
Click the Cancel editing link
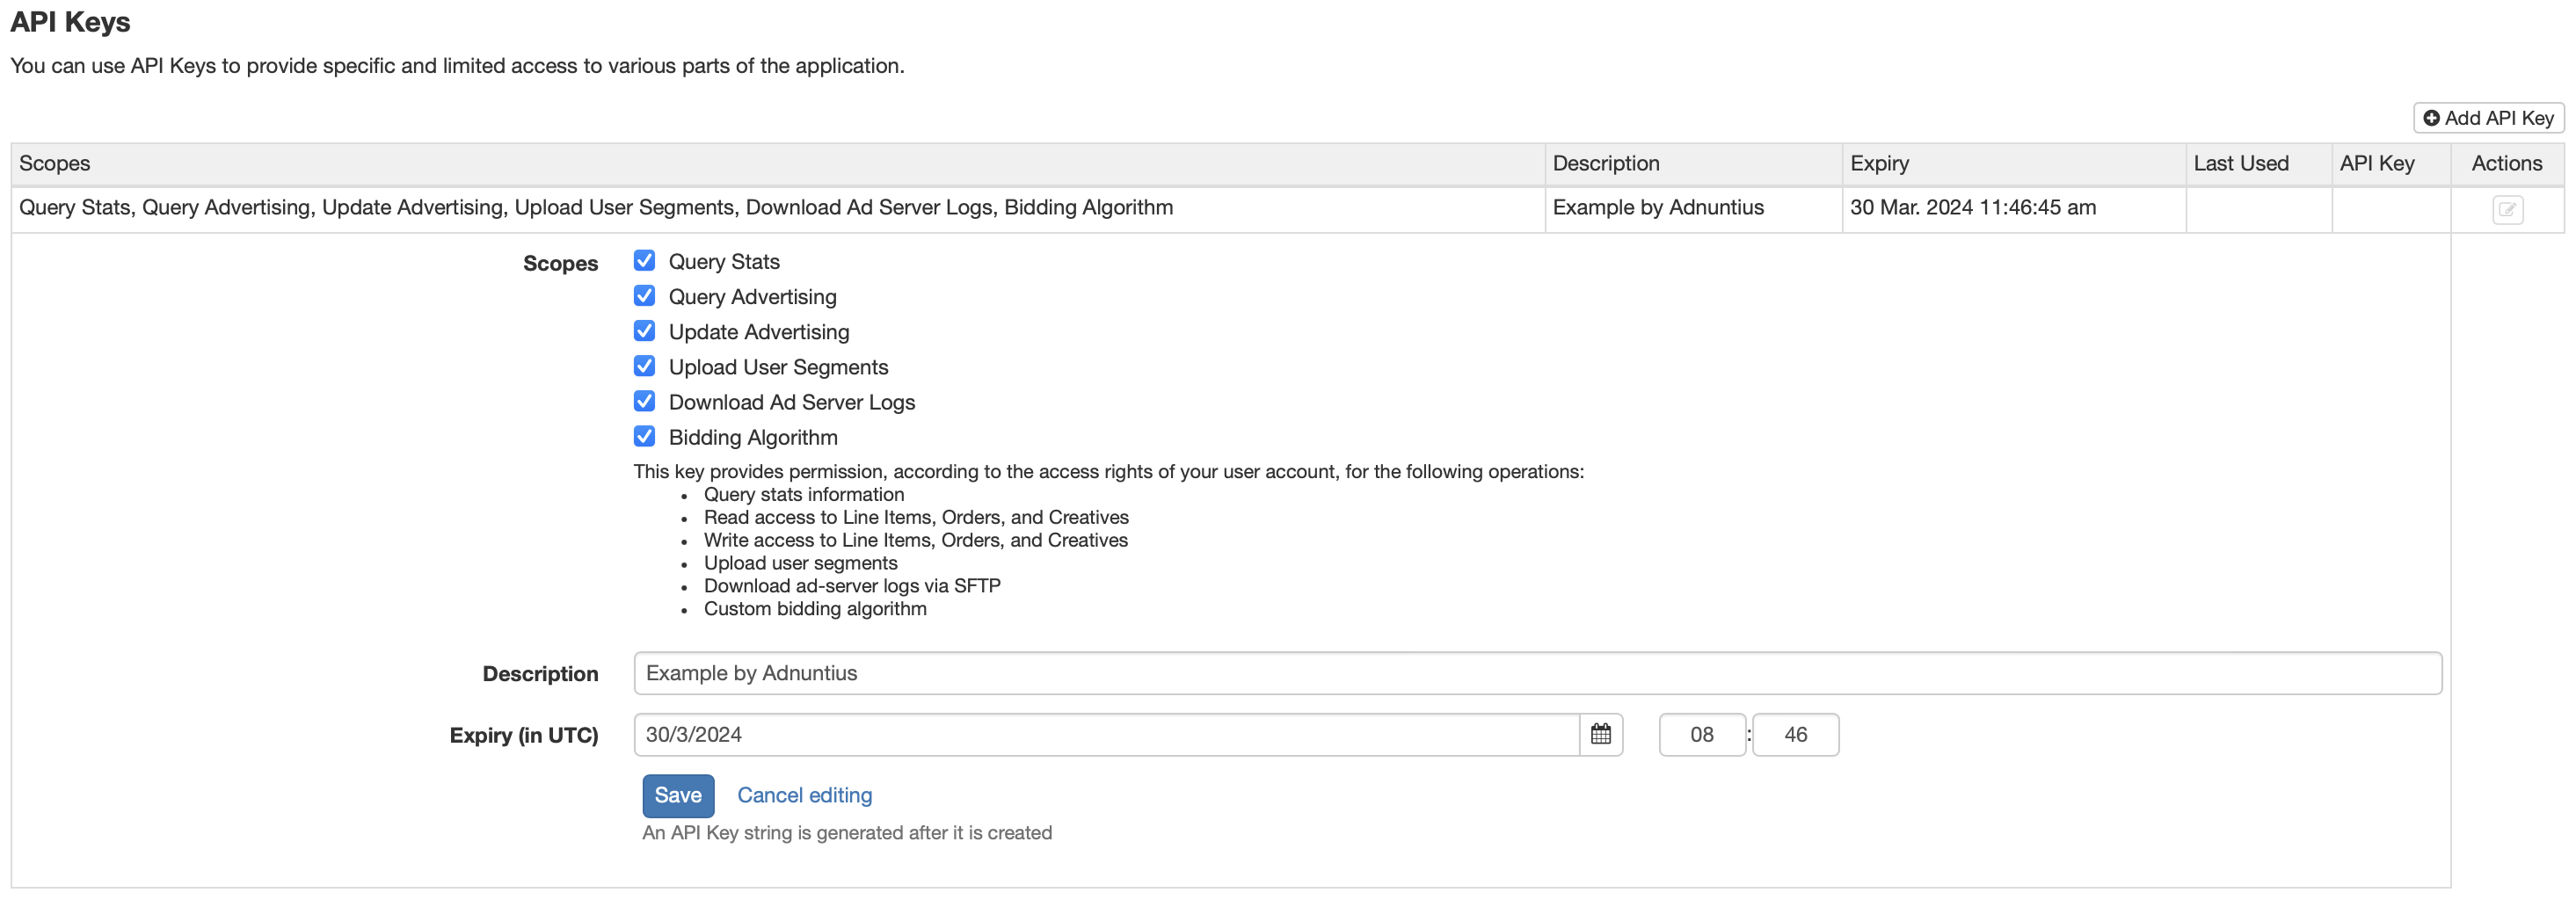click(x=804, y=795)
